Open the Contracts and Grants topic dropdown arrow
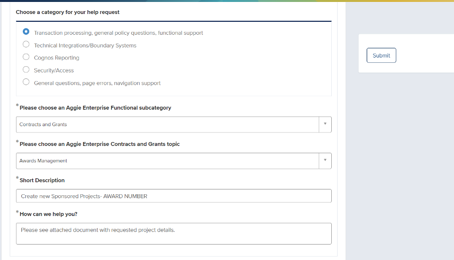Image resolution: width=454 pixels, height=260 pixels. pos(325,160)
